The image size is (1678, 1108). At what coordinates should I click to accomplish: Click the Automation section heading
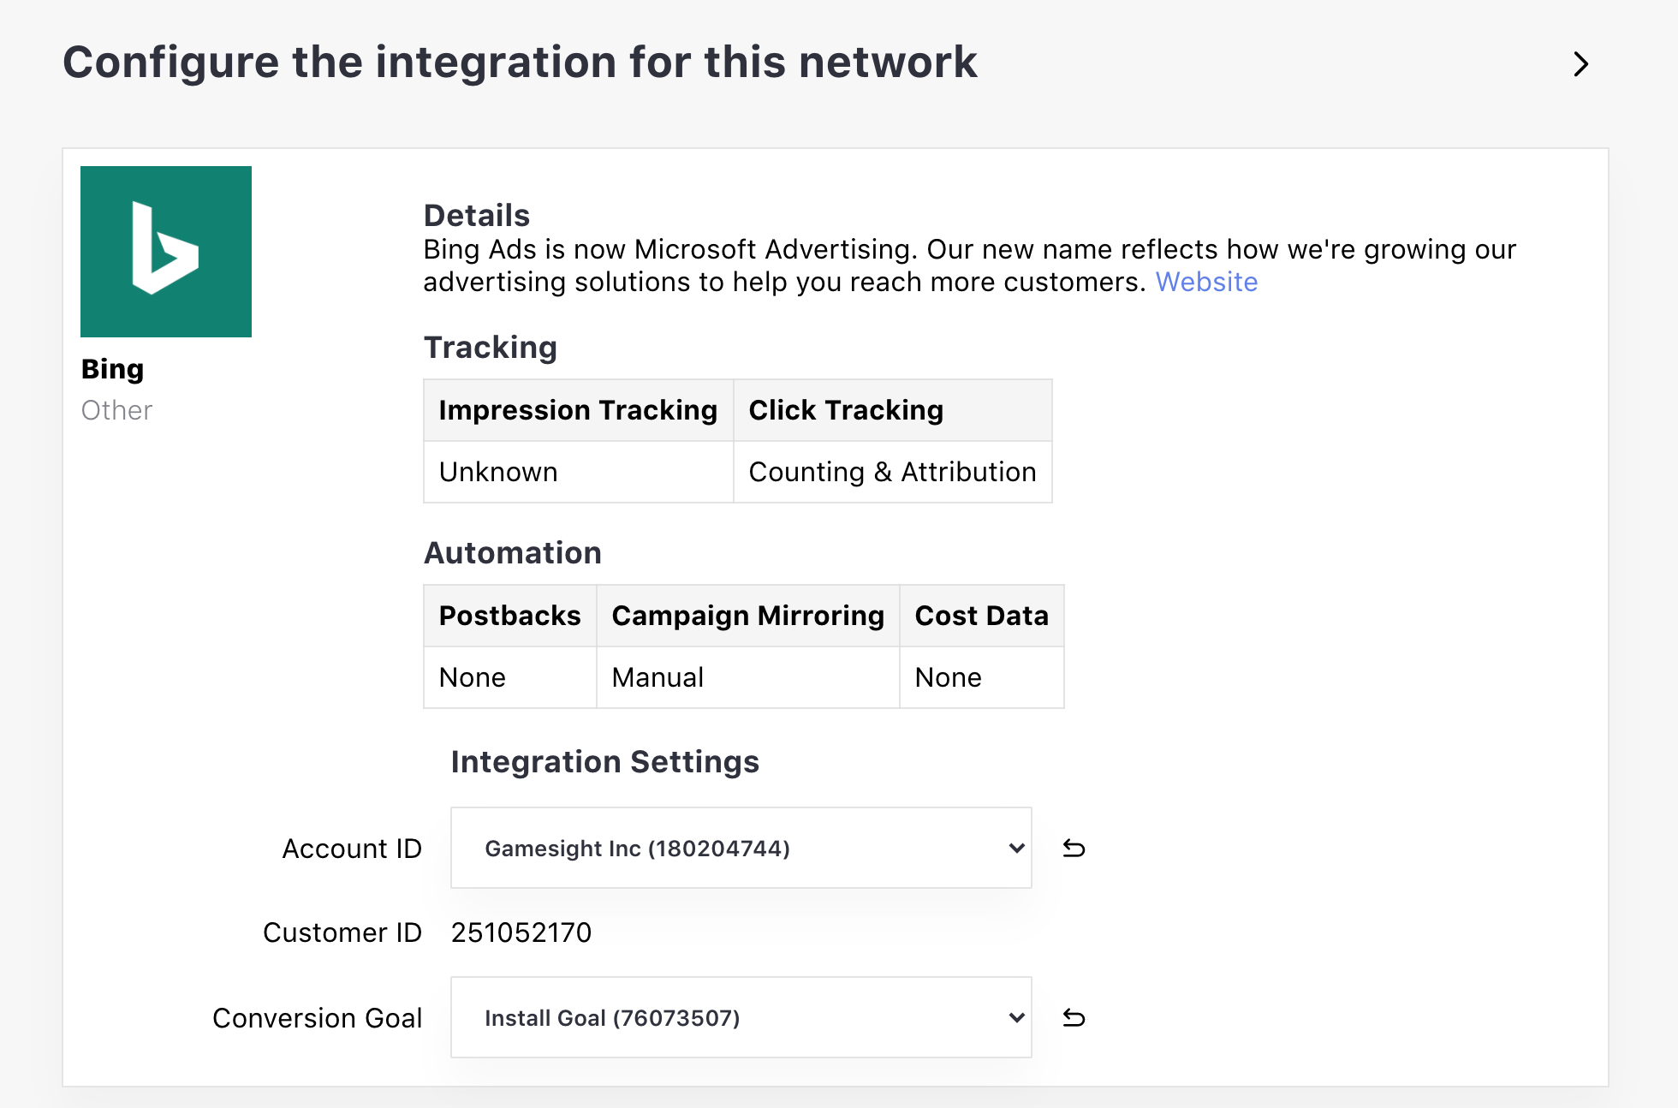pyautogui.click(x=513, y=552)
